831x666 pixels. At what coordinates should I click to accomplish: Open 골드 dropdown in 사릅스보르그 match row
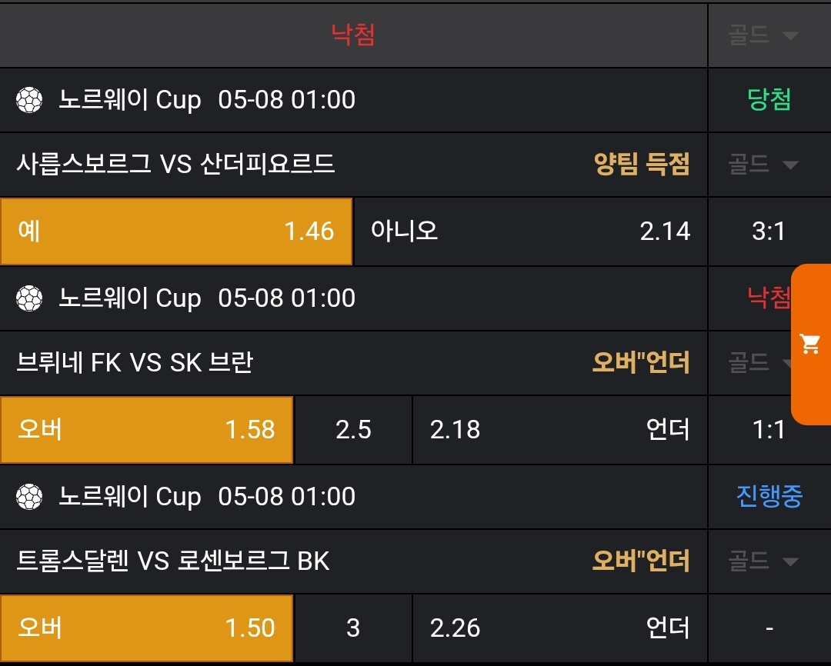coord(763,164)
